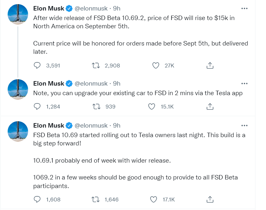Click the rocket avatar on the last tweet
This screenshot has height=210, width=266.
18,132
